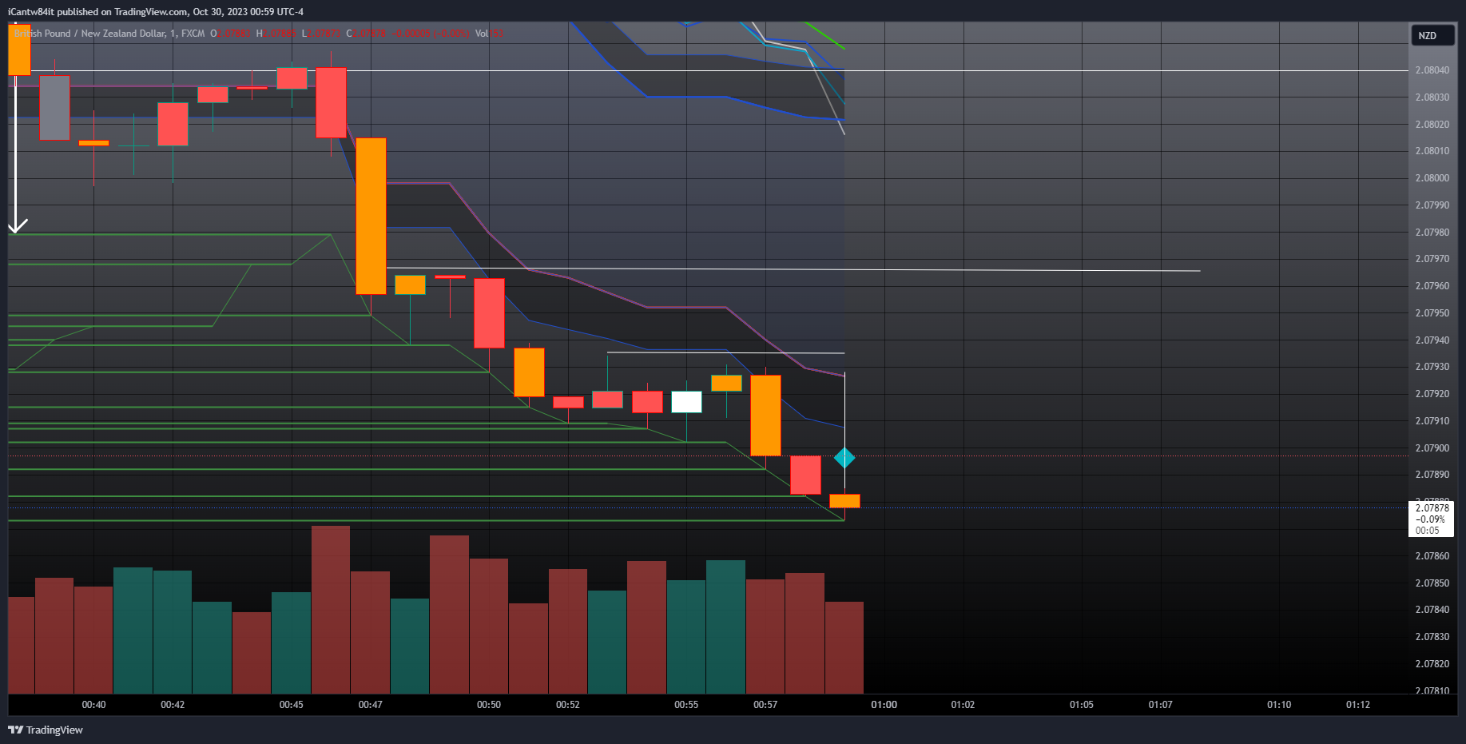Click time axis label 01:10

[x=1279, y=705]
